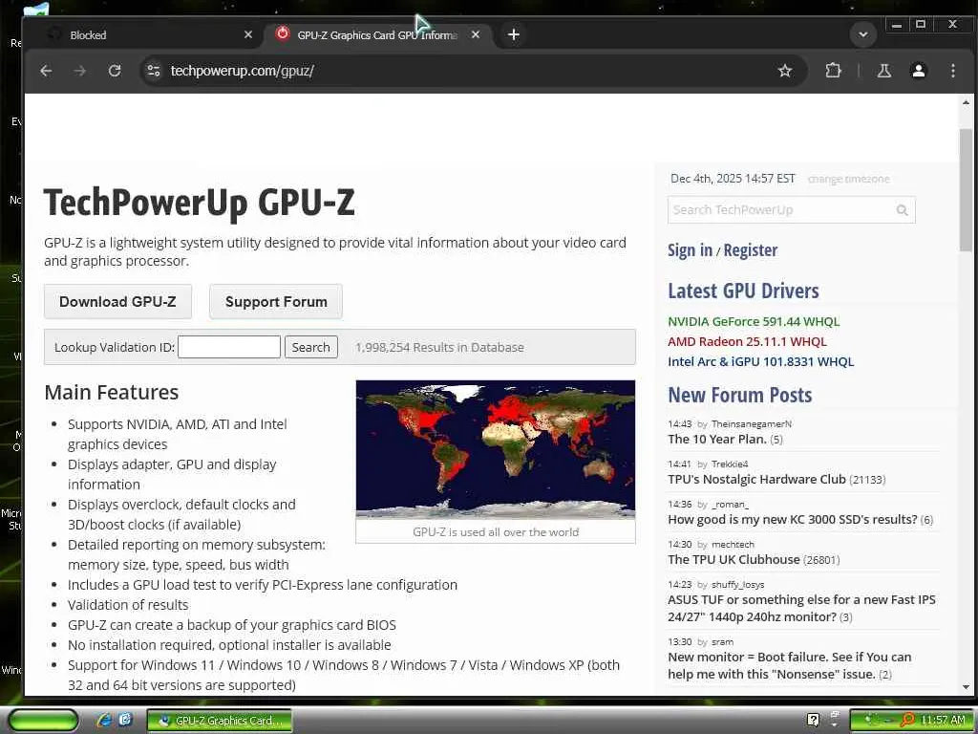Click the TechPowerUp GPU-Z page heading

(199, 203)
